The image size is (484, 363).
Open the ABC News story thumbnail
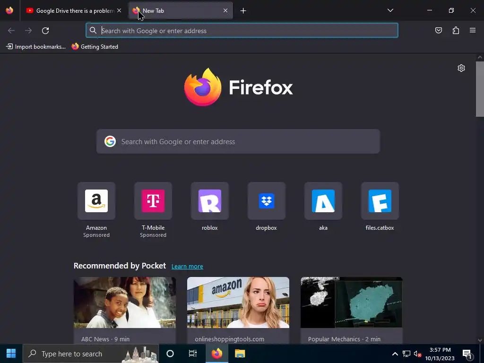(125, 302)
